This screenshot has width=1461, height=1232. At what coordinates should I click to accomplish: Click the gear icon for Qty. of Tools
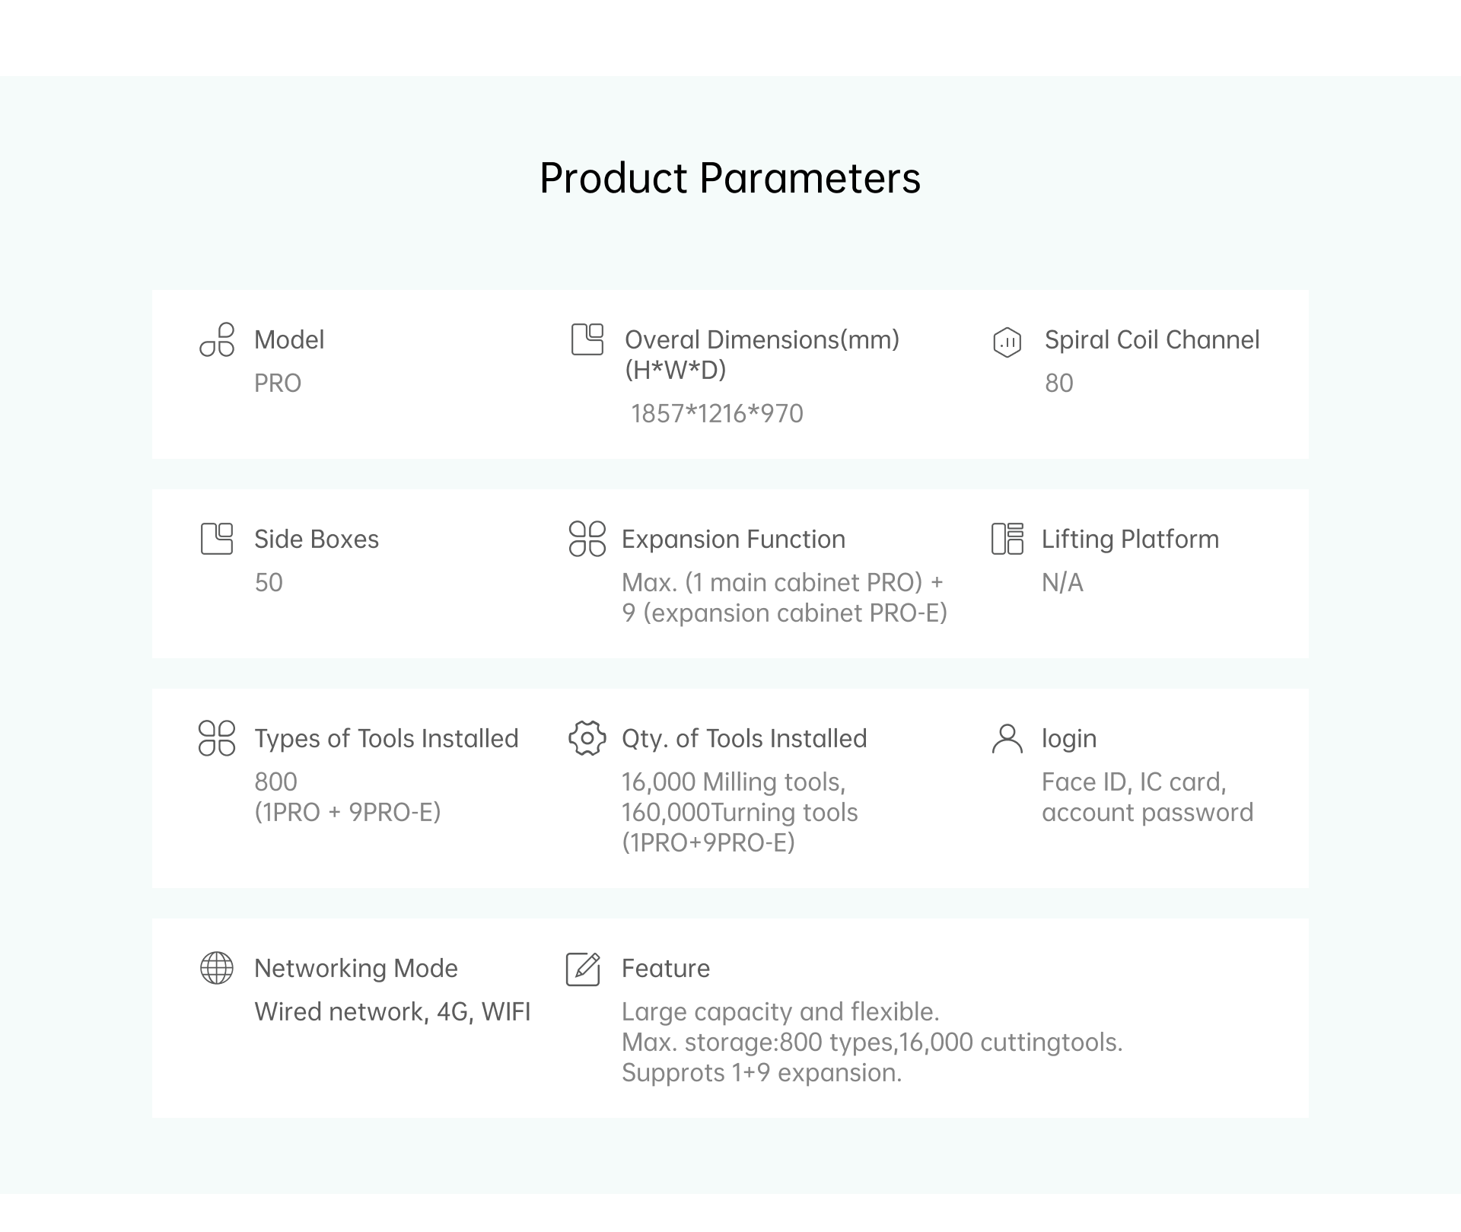(x=587, y=738)
